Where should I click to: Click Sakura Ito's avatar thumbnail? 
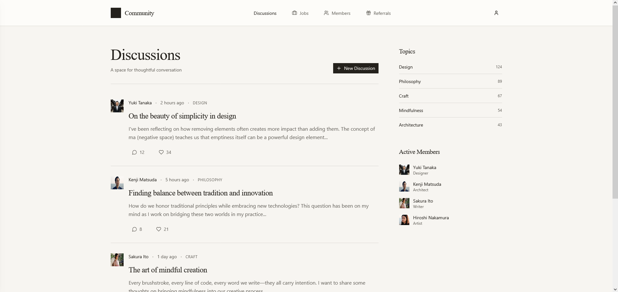click(117, 259)
